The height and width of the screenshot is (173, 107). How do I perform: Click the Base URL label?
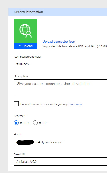pos(20,154)
